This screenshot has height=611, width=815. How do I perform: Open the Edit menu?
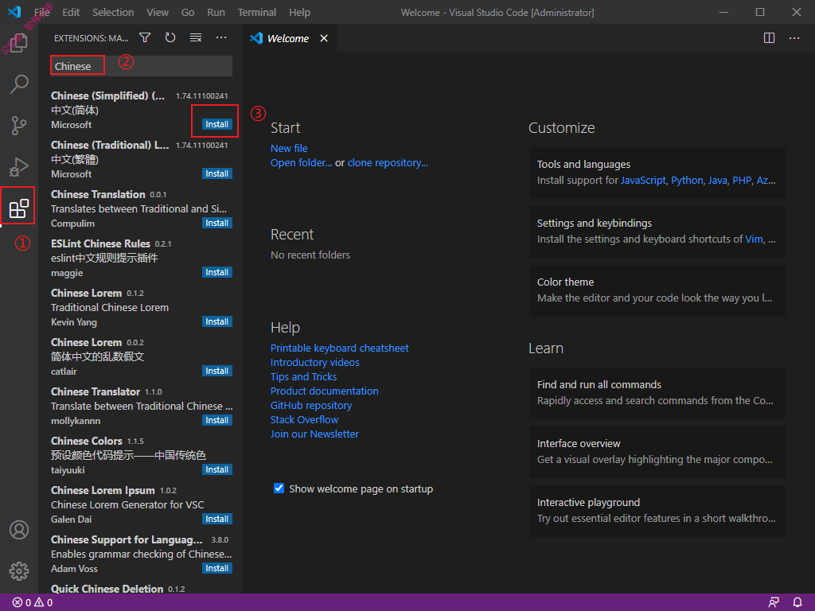pyautogui.click(x=71, y=13)
